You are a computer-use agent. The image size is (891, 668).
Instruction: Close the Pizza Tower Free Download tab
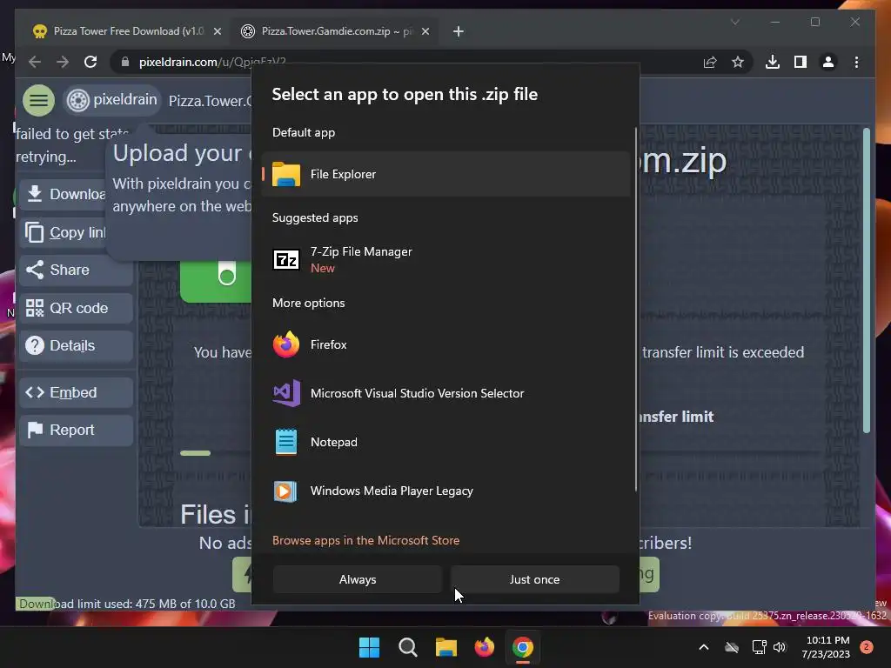click(x=217, y=32)
